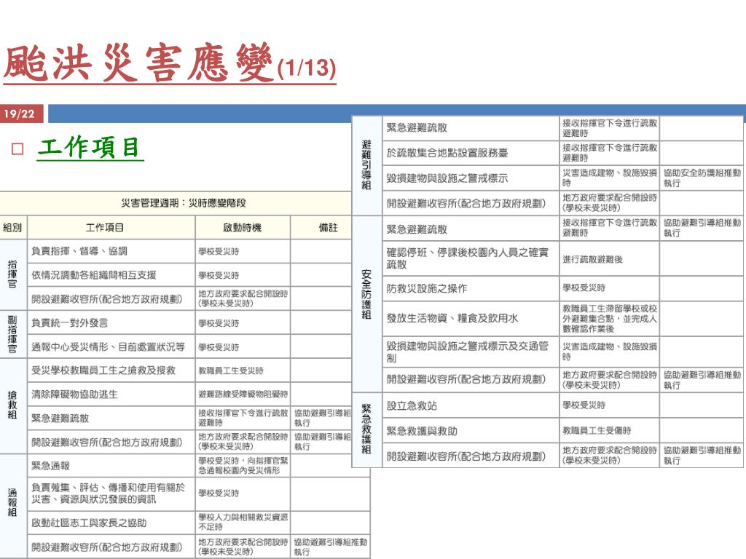Viewport: 746px width, 559px height.
Task: Click the cell 防救災設施之操作
Action: [471, 288]
